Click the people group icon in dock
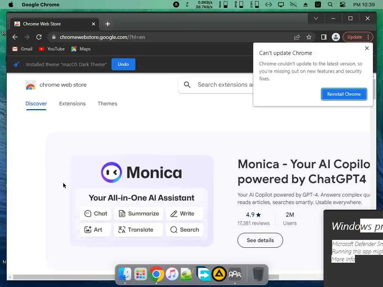 click(x=235, y=274)
